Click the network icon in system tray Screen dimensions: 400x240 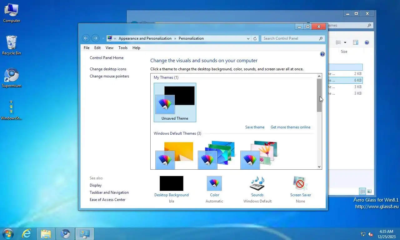(x=363, y=234)
